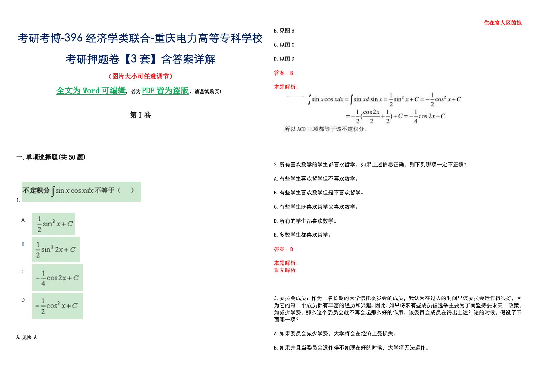This screenshot has height=380, width=538.
Task: Select option A 有些学生喜欢哲学但不喜欢数学
Action: 316,179
